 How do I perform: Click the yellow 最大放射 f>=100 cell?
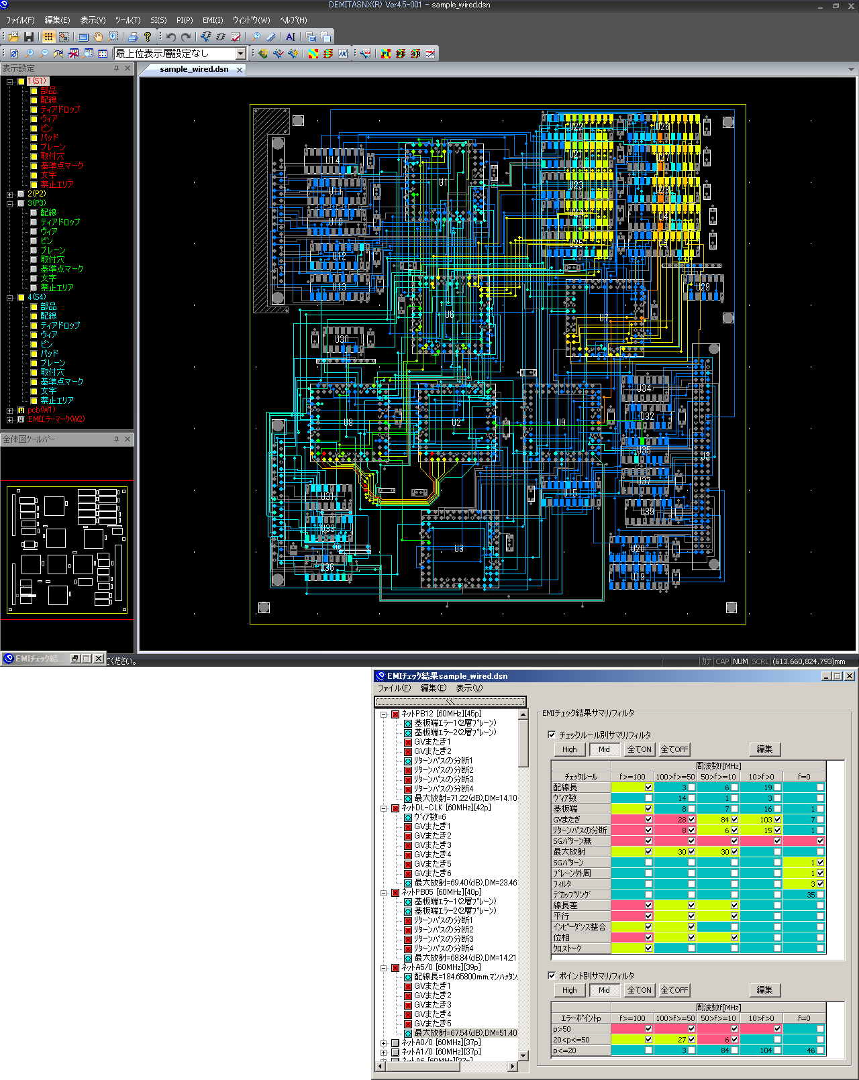tap(633, 852)
